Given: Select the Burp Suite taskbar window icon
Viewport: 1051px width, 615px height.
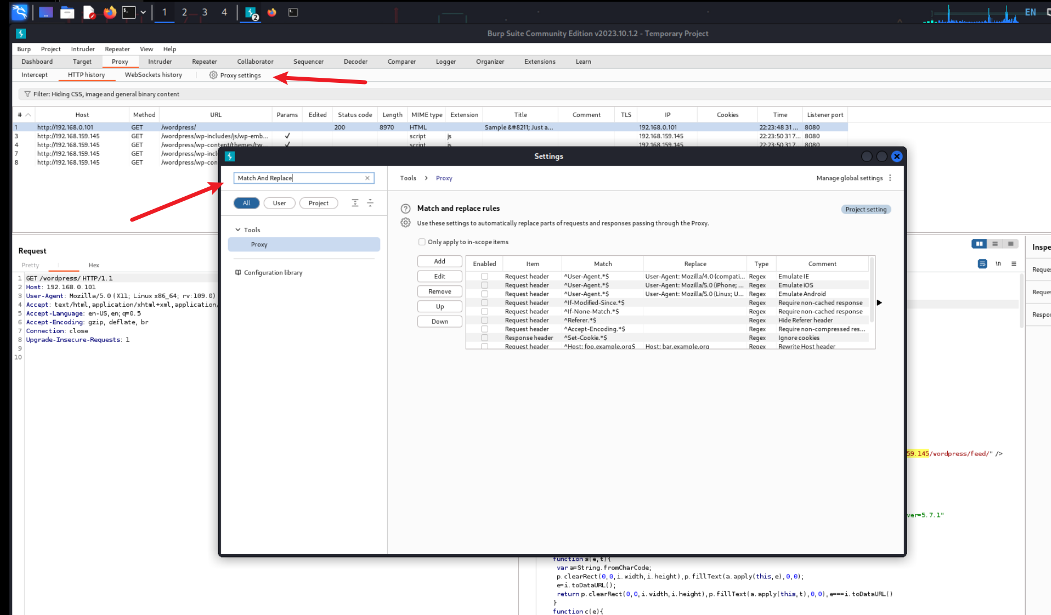Looking at the screenshot, I should pyautogui.click(x=251, y=12).
